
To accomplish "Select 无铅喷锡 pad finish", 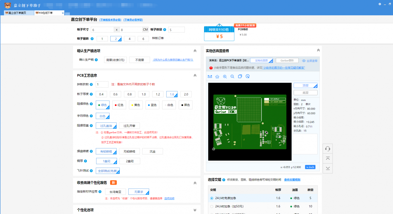I will [129, 151].
